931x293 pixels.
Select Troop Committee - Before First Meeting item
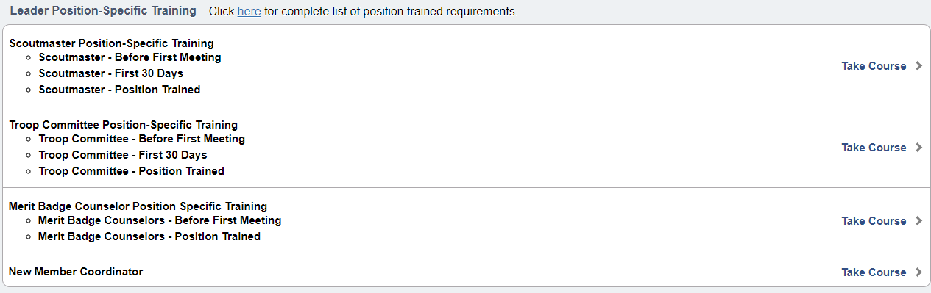pyautogui.click(x=141, y=139)
